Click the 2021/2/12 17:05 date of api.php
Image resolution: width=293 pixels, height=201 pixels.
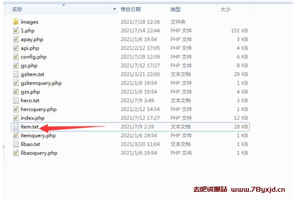pyautogui.click(x=140, y=48)
